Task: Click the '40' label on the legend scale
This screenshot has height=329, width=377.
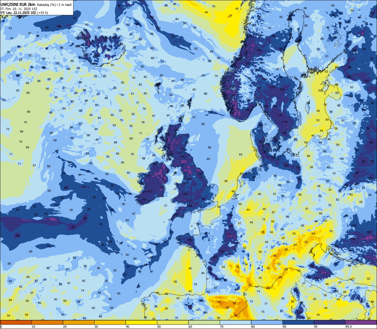Action: [128, 327]
